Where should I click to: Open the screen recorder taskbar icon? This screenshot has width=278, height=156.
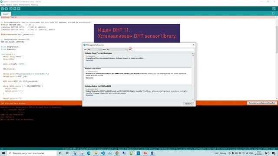[145, 153]
